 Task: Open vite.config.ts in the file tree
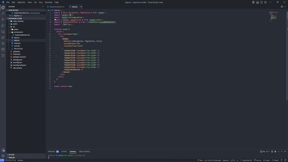click(x=18, y=68)
